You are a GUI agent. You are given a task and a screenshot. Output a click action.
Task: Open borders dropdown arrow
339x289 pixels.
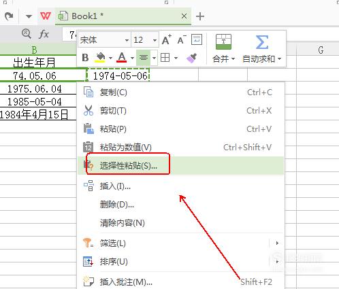(176, 58)
